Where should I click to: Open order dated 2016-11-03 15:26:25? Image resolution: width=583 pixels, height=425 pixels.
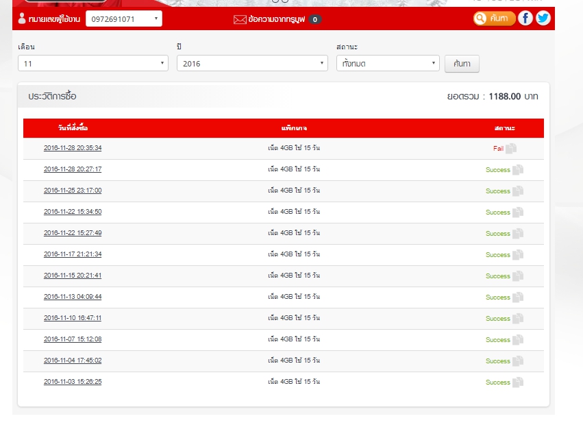point(73,381)
